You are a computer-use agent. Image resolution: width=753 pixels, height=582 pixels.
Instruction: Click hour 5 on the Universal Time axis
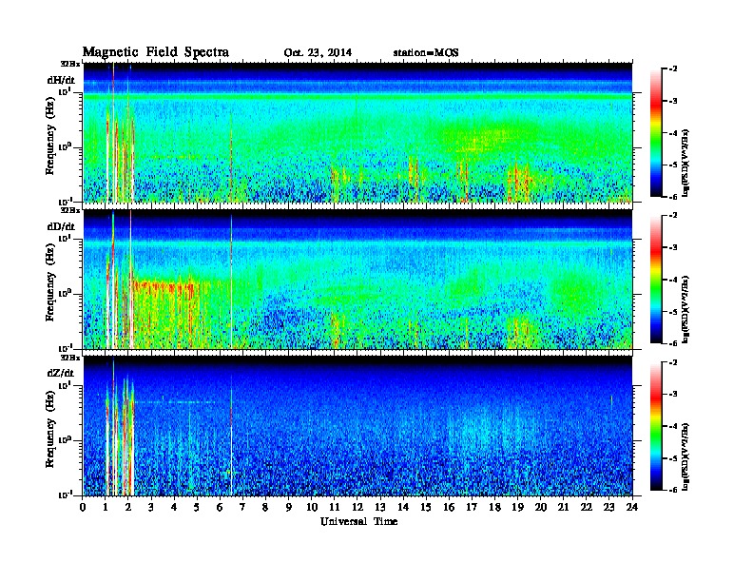click(197, 507)
